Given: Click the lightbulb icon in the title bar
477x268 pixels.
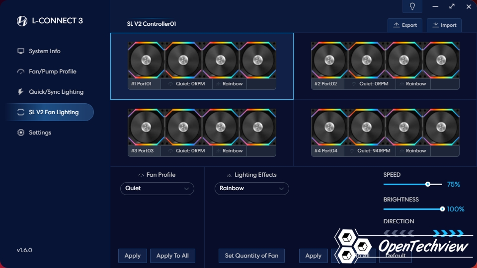Looking at the screenshot, I should coord(412,6).
